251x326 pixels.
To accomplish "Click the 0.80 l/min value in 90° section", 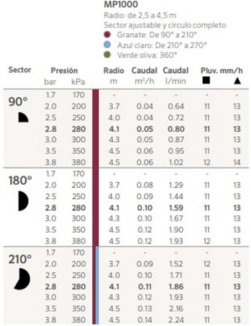I will 176,129.
